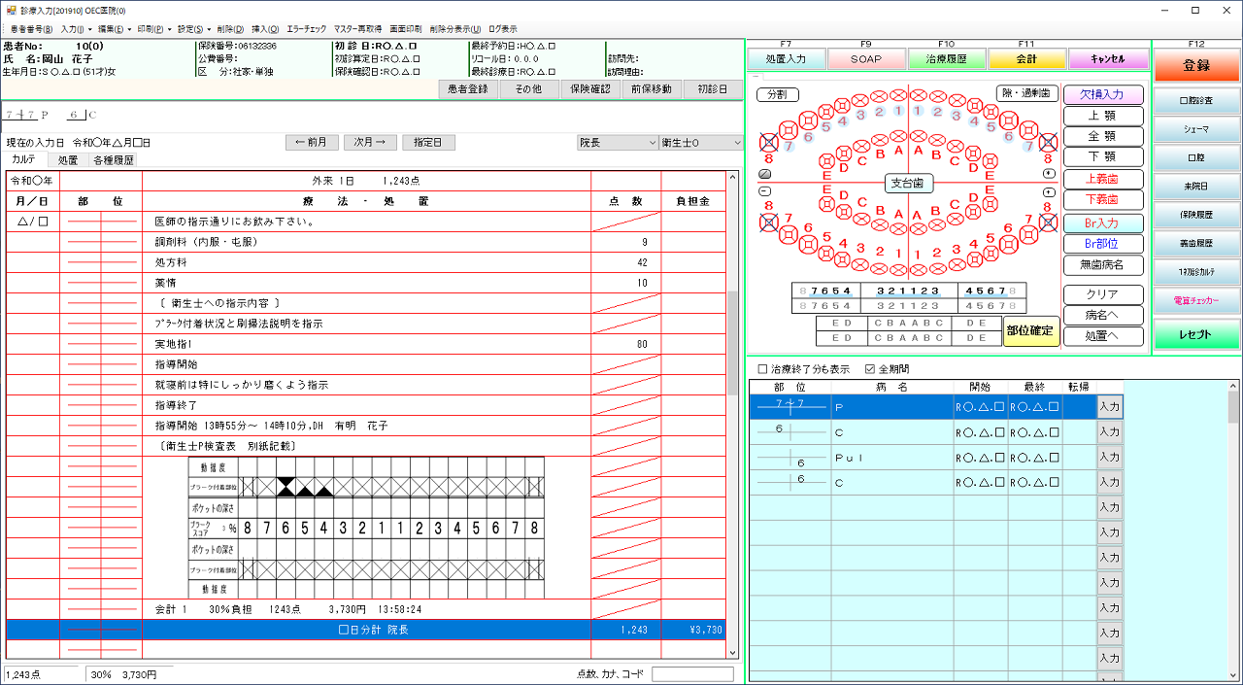1243x685 pixels.
Task: Select crossed-out upper tooth 8 on chart's left half
Action: pyautogui.click(x=769, y=142)
